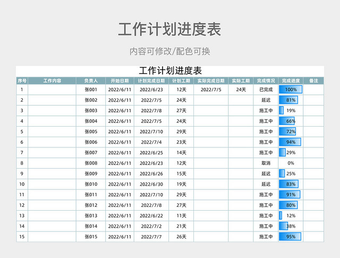Image resolution: width=340 pixels, height=258 pixels.
Task: Select the 工作内容 column header
Action: click(52, 81)
